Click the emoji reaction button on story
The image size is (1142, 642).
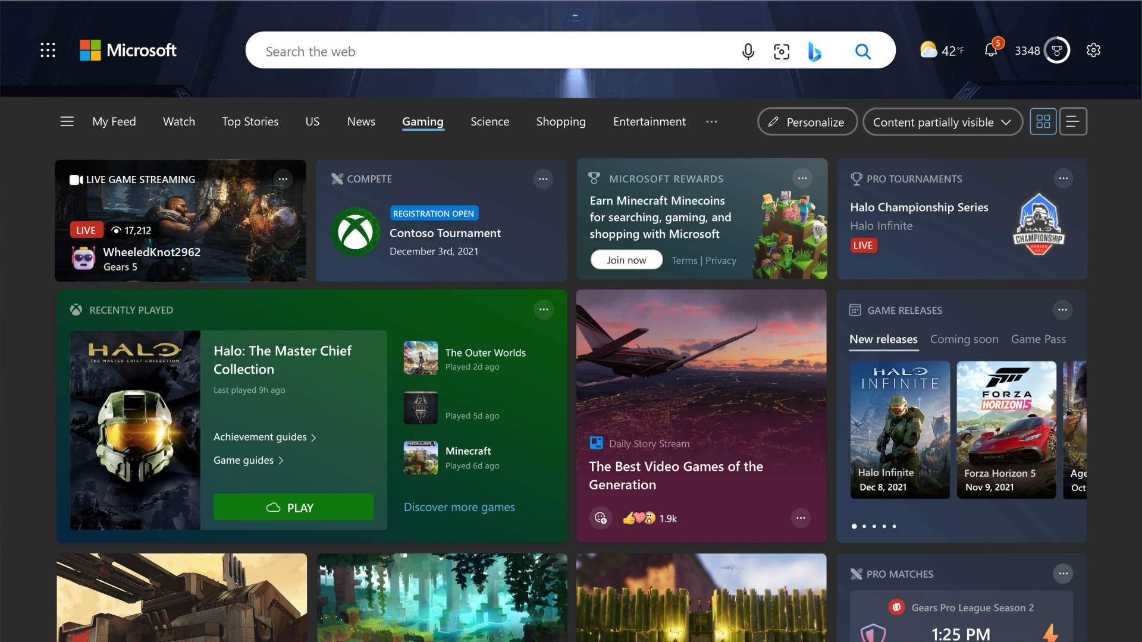(601, 518)
